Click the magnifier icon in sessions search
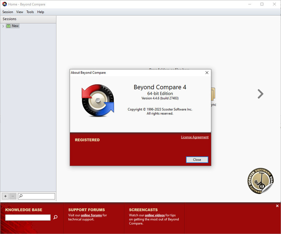 click(21, 196)
